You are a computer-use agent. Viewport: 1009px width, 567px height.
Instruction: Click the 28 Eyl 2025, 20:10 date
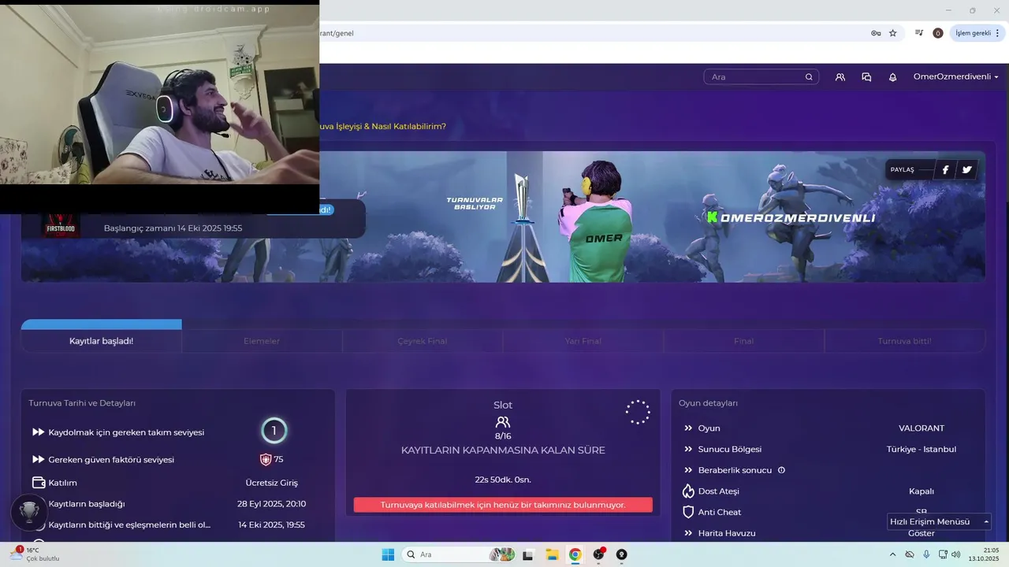(x=271, y=504)
